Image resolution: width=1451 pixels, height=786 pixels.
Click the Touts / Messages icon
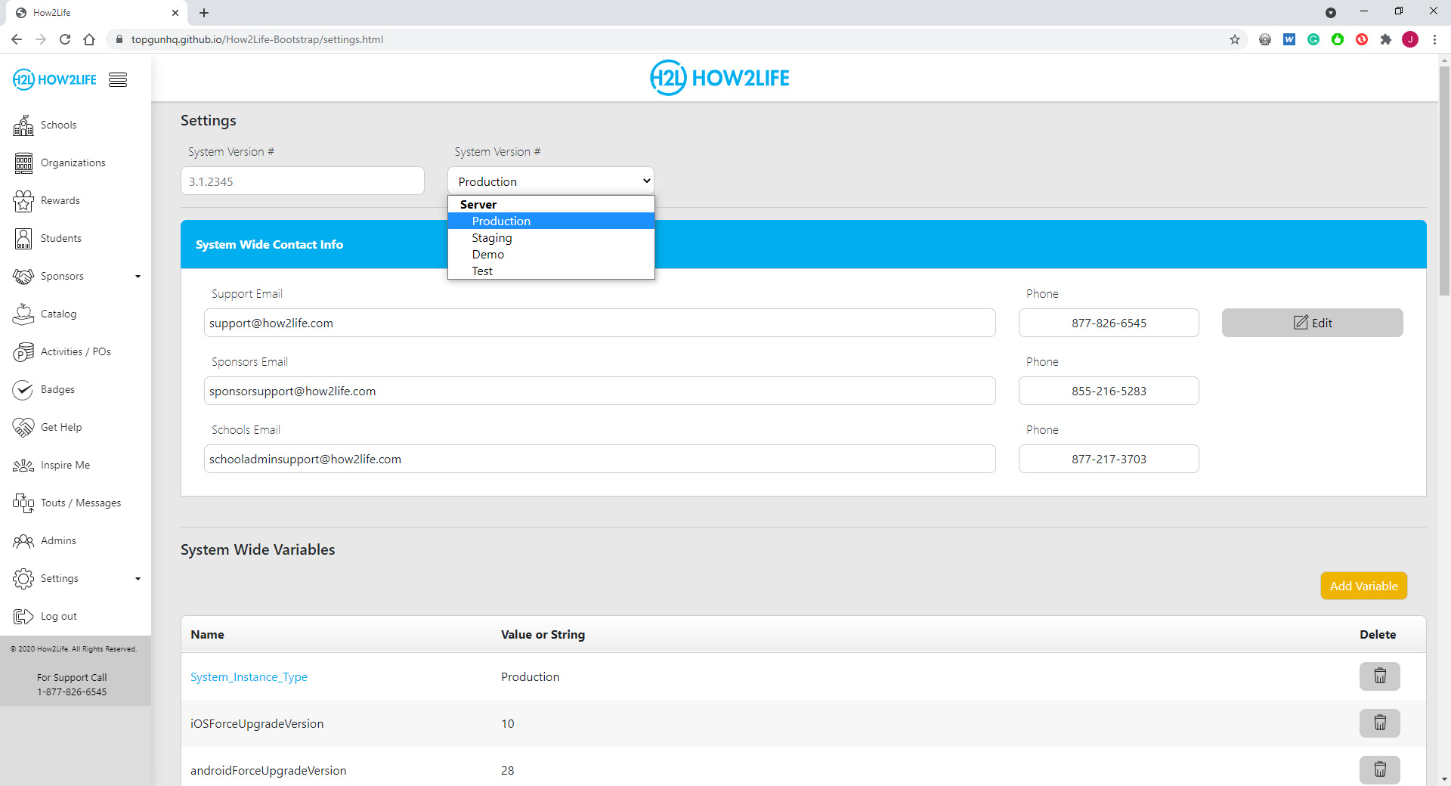[x=23, y=503]
